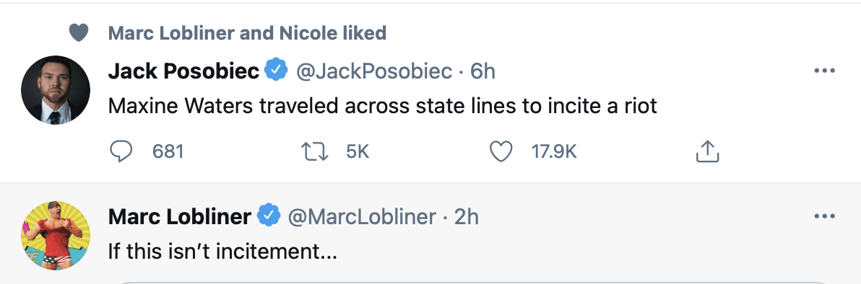Open the three-dot menu on Jack Posobiec's tweet
This screenshot has height=284, width=861.
pyautogui.click(x=824, y=71)
